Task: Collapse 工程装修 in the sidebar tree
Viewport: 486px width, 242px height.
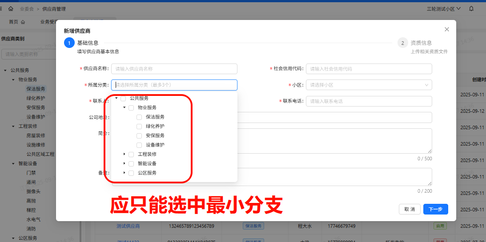Action: [x=13, y=126]
